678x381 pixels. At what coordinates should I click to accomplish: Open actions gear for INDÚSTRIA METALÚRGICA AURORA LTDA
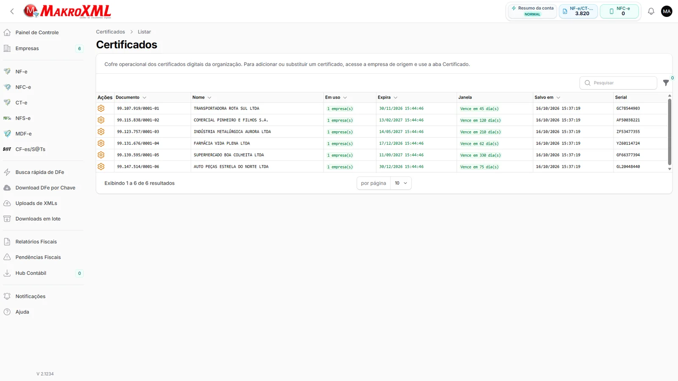(101, 132)
